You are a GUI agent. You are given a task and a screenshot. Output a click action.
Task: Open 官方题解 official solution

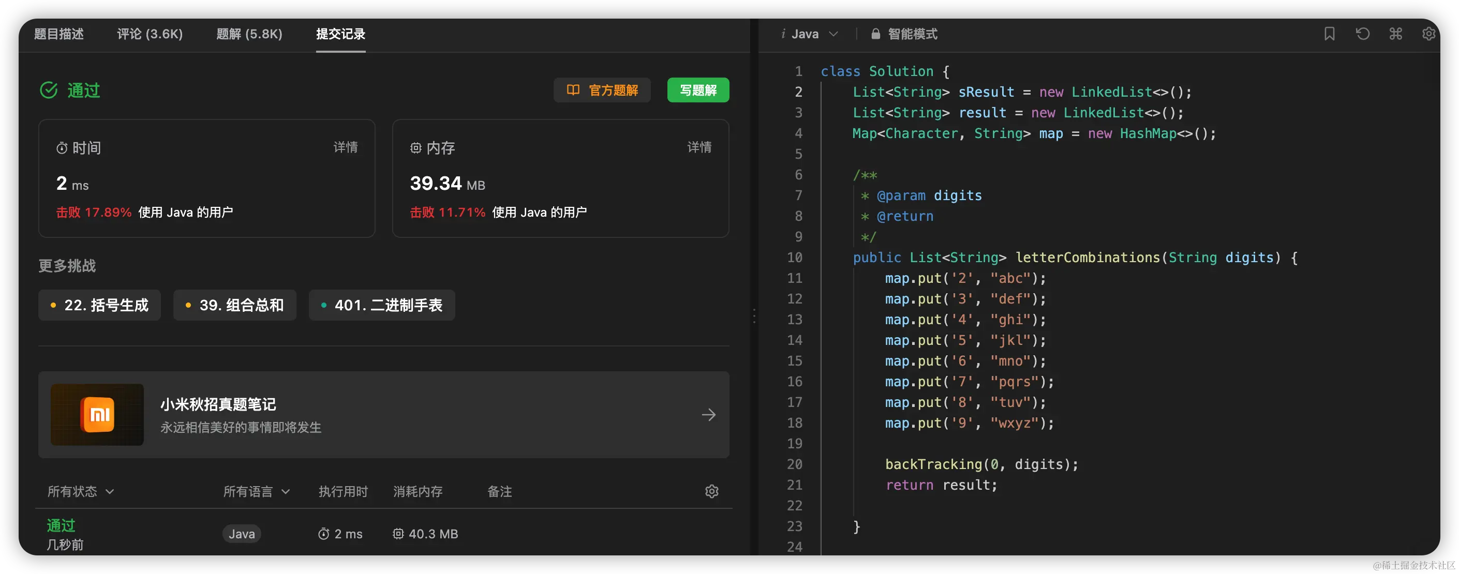tap(602, 90)
